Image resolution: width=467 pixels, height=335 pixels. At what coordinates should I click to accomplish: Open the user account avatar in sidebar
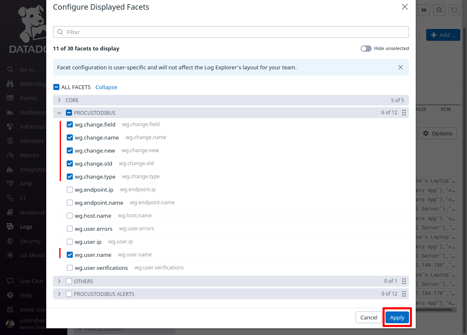(10, 324)
